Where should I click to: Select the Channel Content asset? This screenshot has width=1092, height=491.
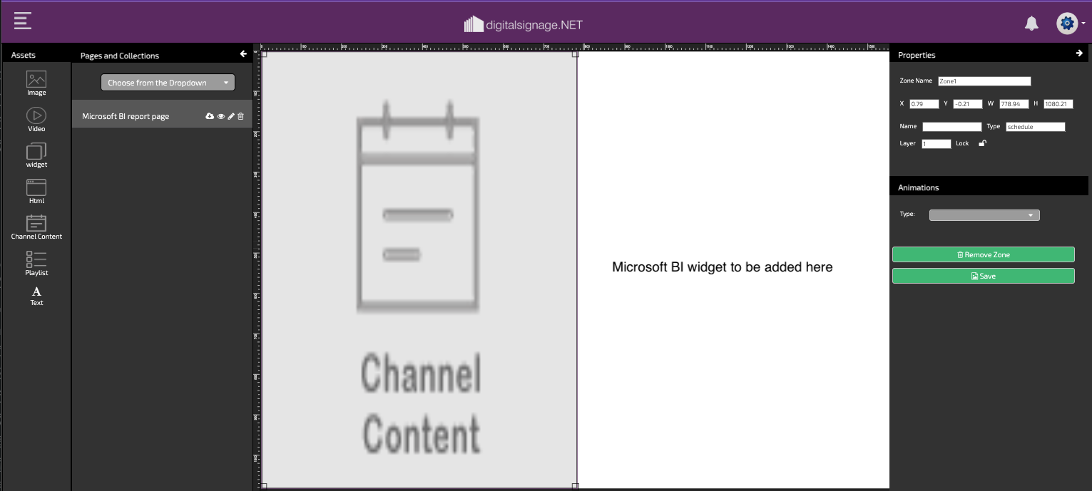pyautogui.click(x=36, y=227)
